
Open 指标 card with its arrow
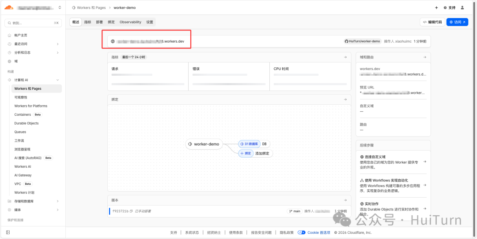pos(345,57)
